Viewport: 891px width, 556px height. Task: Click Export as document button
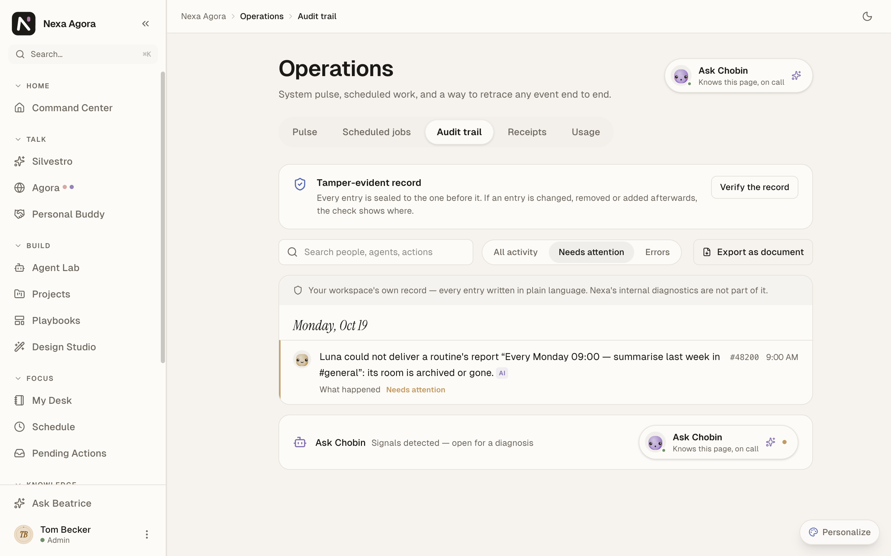pyautogui.click(x=753, y=252)
